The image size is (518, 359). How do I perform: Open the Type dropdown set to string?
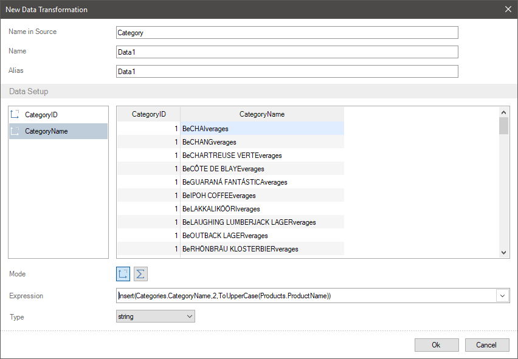(x=156, y=316)
